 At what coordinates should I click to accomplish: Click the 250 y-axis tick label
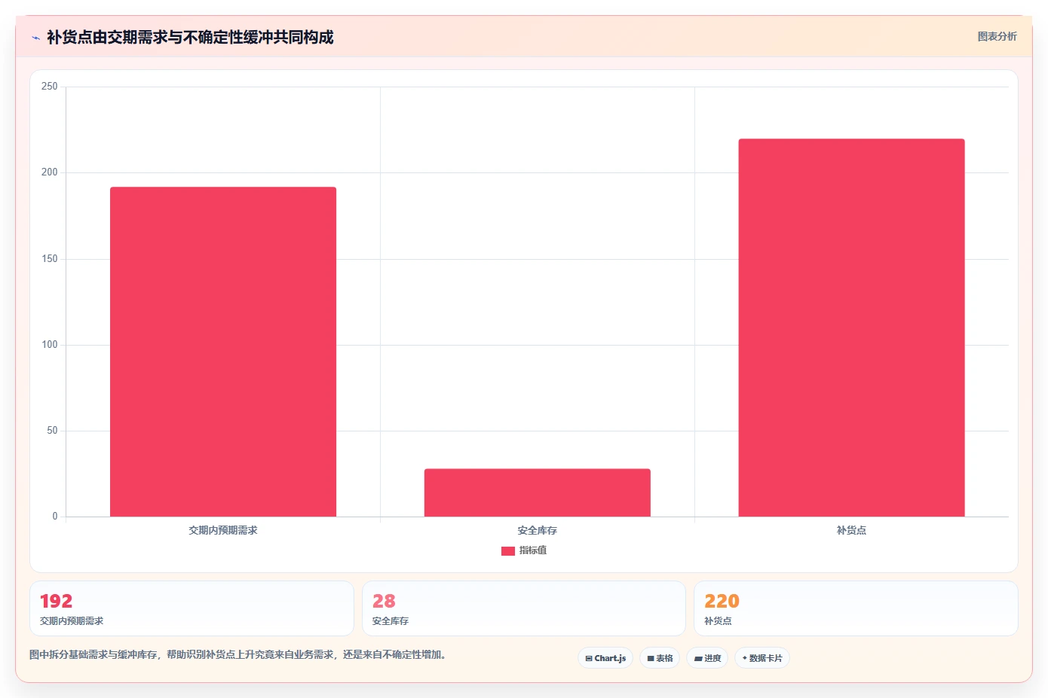point(50,87)
